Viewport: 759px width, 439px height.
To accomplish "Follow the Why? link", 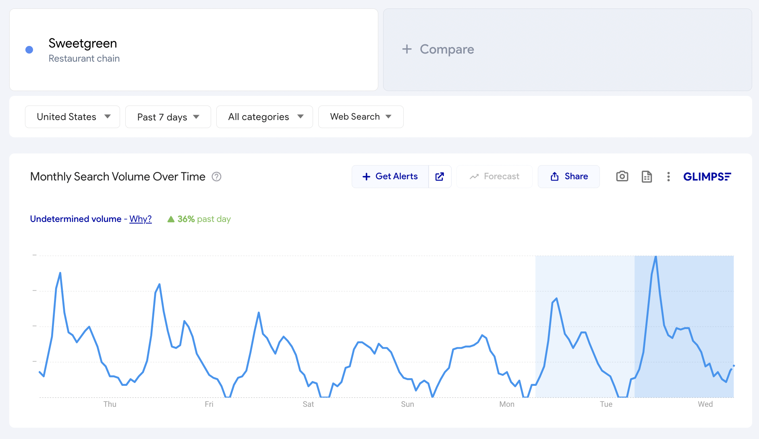I will pyautogui.click(x=141, y=219).
